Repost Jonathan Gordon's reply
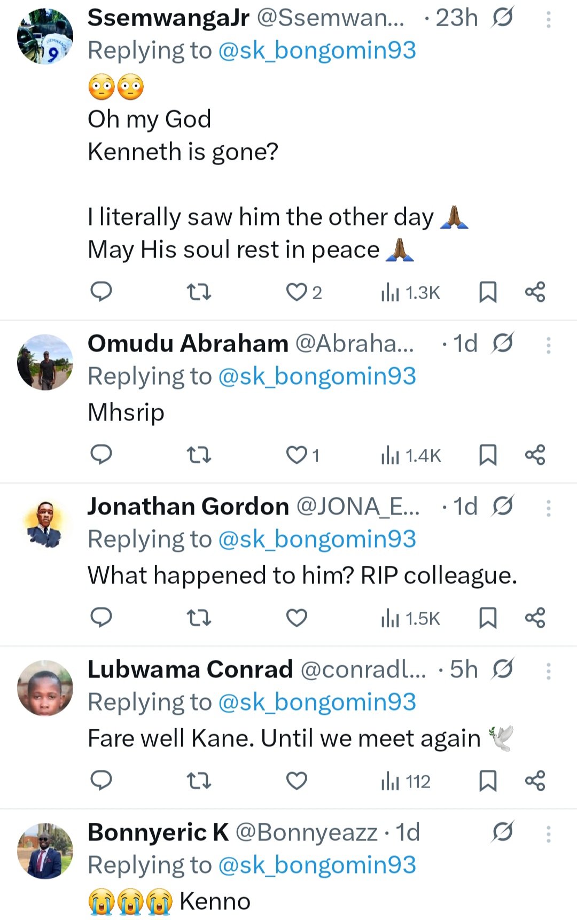Screen dimensions: 577x920 point(199,618)
